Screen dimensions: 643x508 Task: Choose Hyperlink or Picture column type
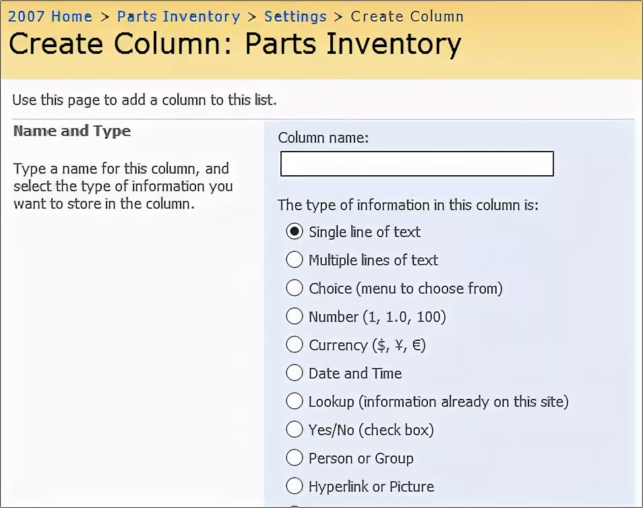coord(295,486)
